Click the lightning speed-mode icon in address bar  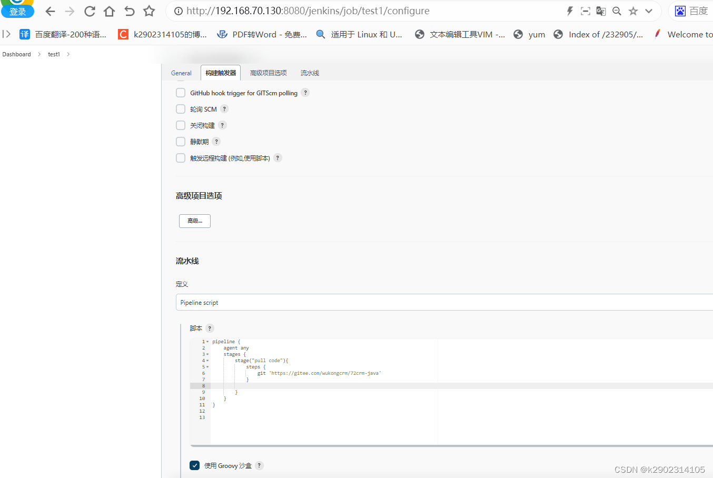570,11
